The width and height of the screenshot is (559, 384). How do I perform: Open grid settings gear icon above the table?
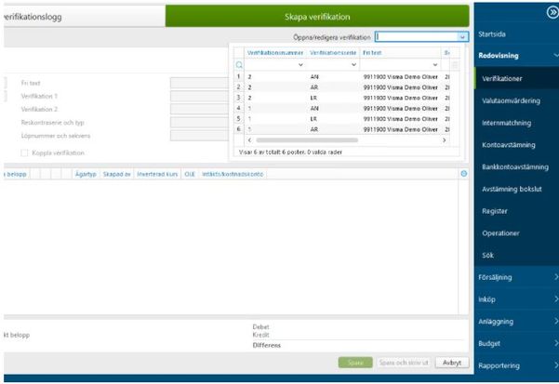464,174
